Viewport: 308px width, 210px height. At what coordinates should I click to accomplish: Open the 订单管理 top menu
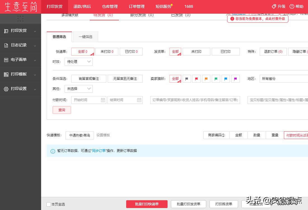point(137,6)
